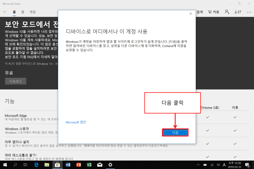
Task: Open the Store's three-dot more menu
Action: (249, 12)
